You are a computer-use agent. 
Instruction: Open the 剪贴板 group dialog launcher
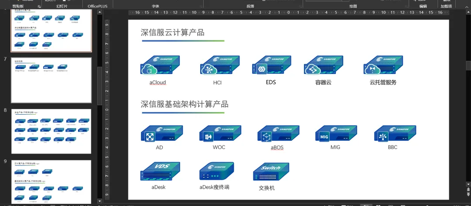39,6
